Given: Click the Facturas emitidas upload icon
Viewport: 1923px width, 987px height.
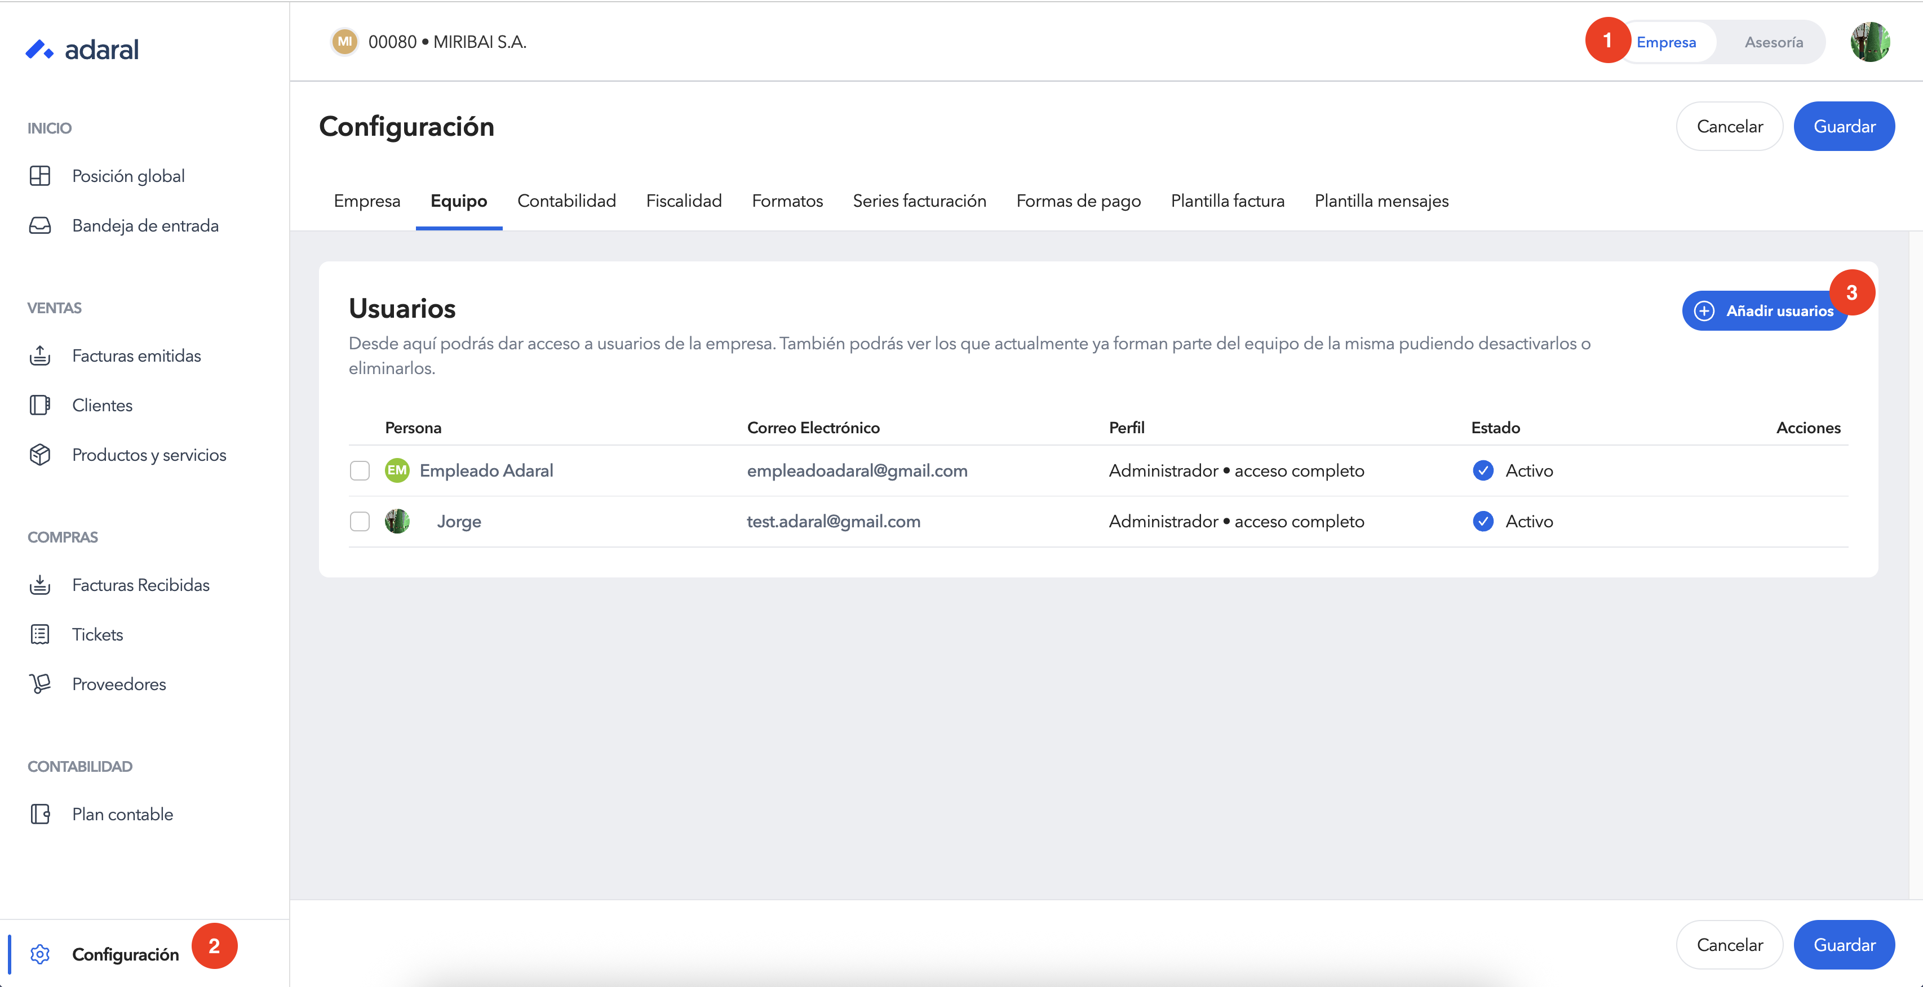Looking at the screenshot, I should [x=39, y=356].
